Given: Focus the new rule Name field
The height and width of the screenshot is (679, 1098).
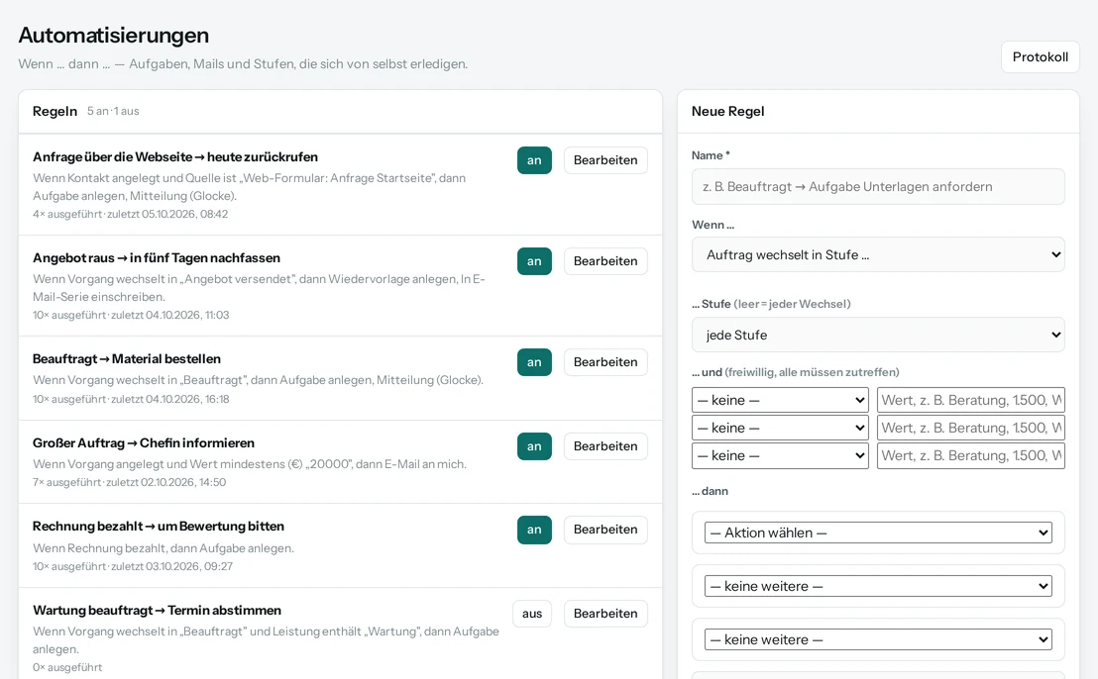Looking at the screenshot, I should [x=878, y=187].
